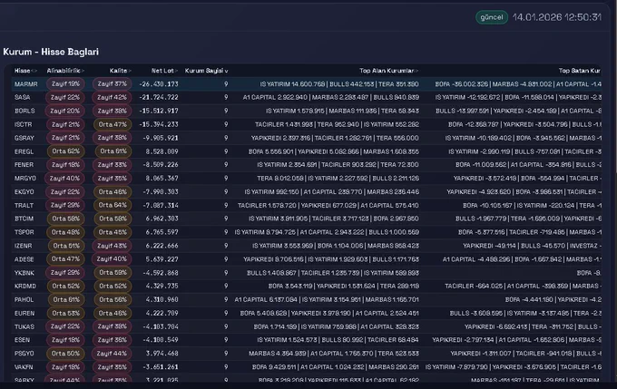617x389 pixels.
Task: Select the EKGYO ticker cell
Action: 24,192
